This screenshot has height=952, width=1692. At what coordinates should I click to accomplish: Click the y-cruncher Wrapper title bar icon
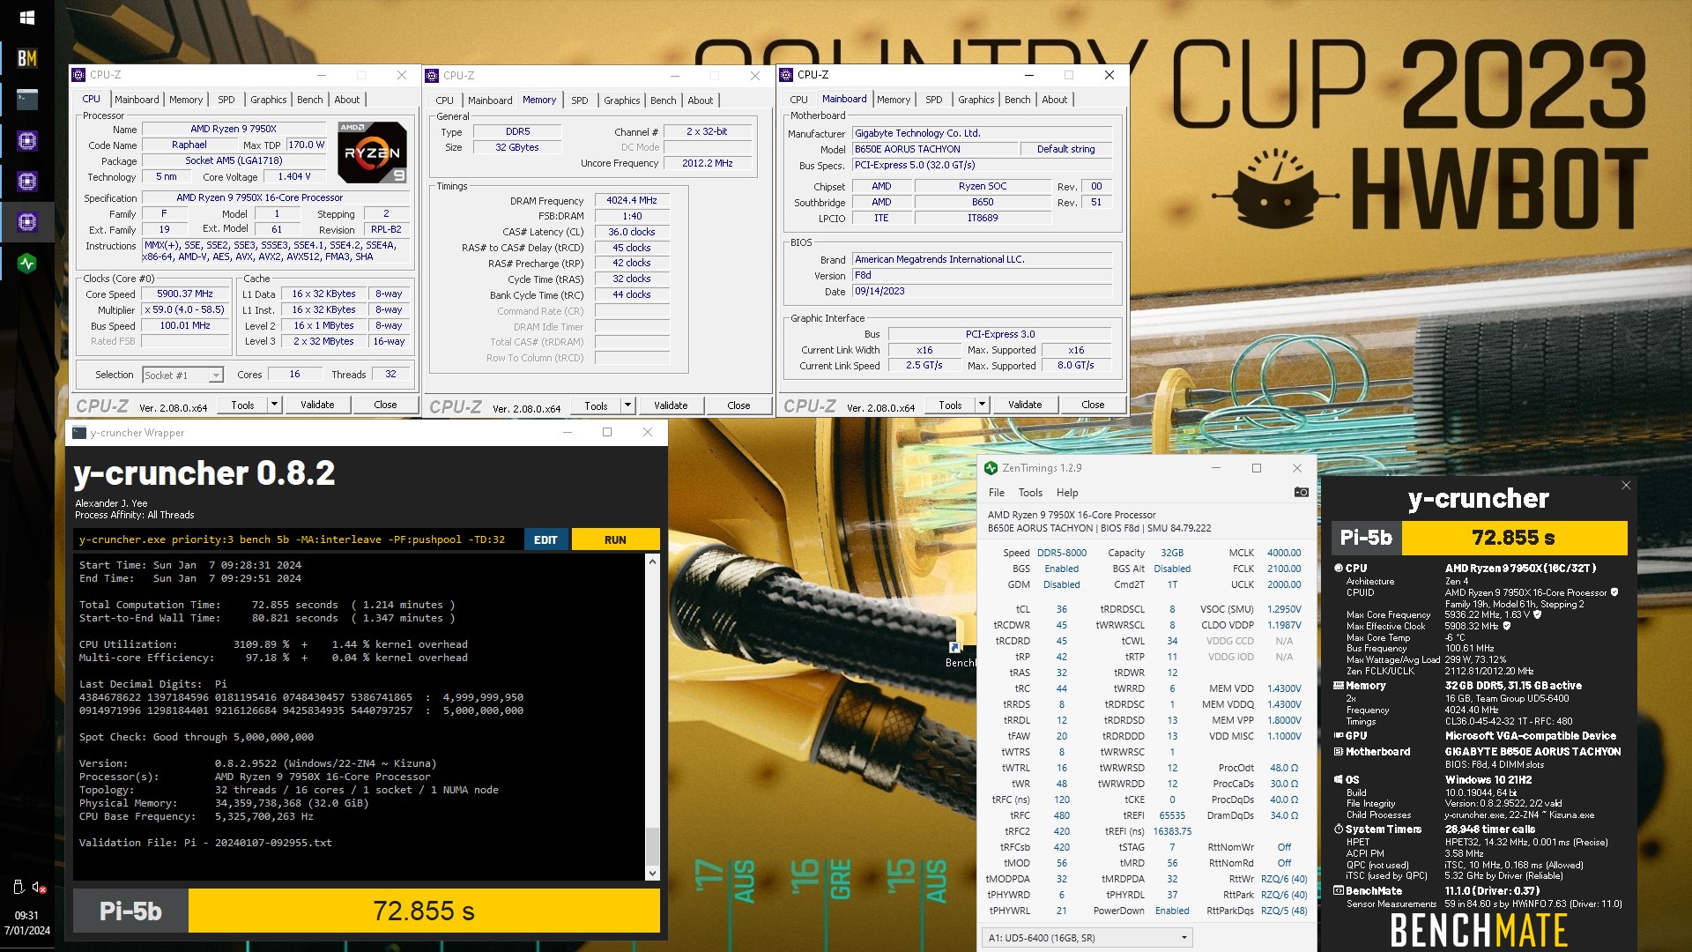pyautogui.click(x=79, y=433)
